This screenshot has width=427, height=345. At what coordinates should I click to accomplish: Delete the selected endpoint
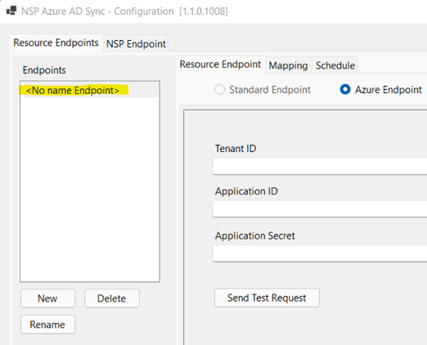click(x=112, y=298)
